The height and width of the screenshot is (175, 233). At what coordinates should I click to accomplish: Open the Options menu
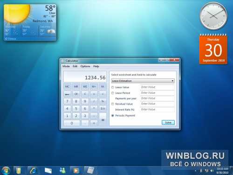point(85,66)
